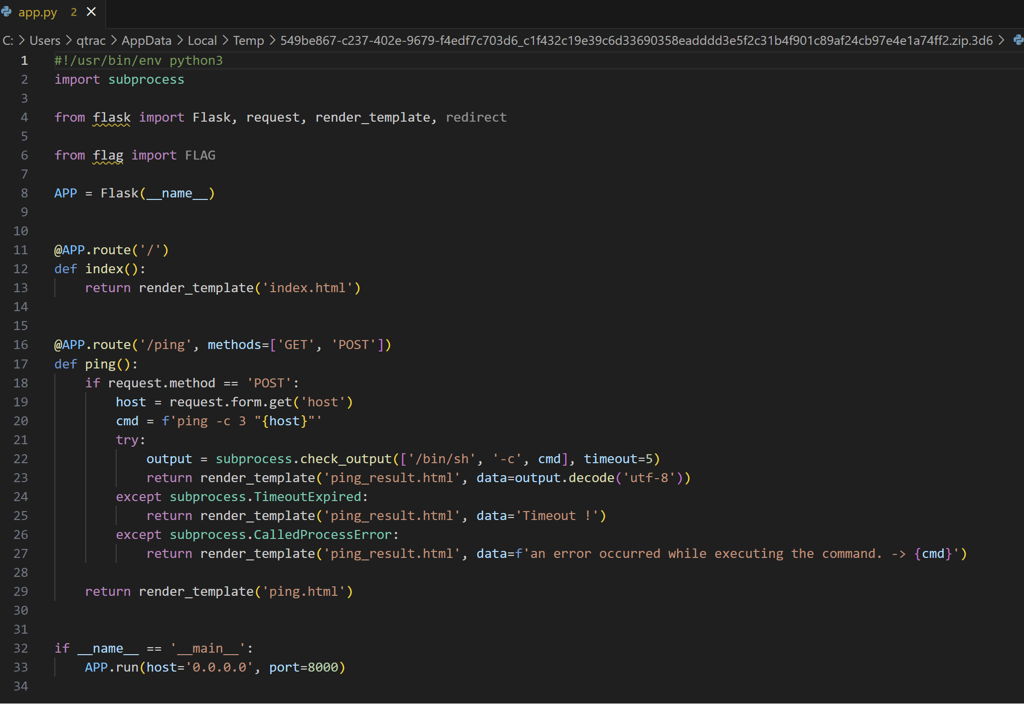Viewport: 1024px width, 704px height.
Task: Click the 'AppData' breadcrumb item
Action: pos(146,40)
